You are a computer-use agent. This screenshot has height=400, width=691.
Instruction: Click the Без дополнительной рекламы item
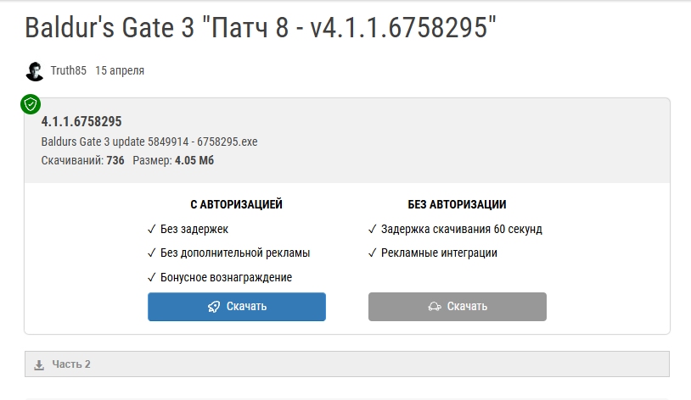[235, 253]
